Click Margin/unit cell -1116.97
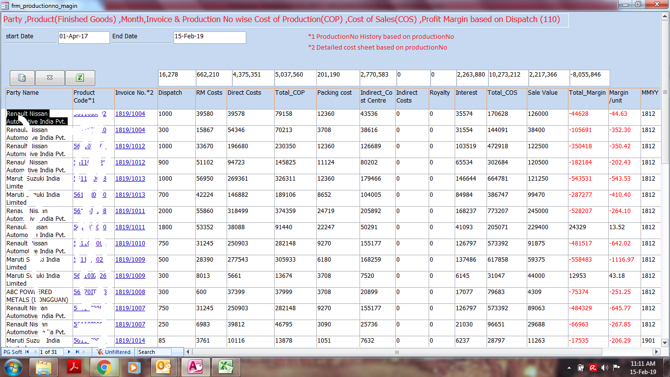Viewport: 670px width, 377px height. (x=624, y=263)
